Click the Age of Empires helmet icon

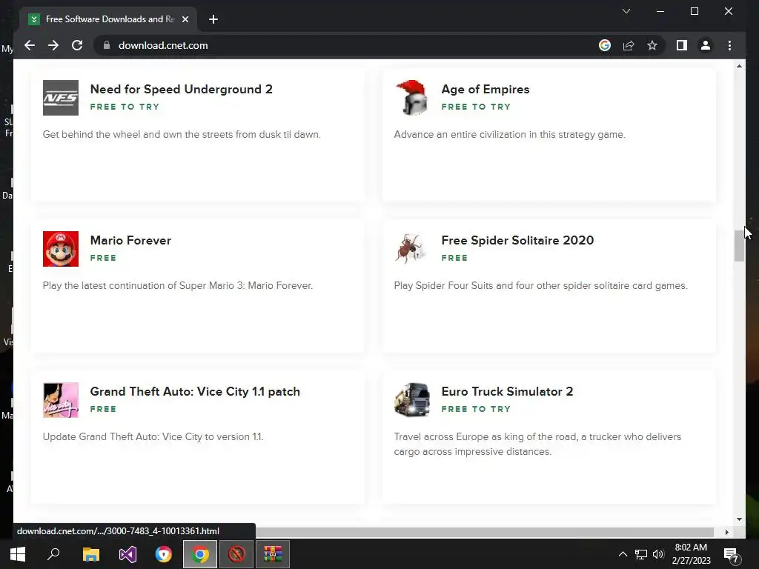pos(412,98)
